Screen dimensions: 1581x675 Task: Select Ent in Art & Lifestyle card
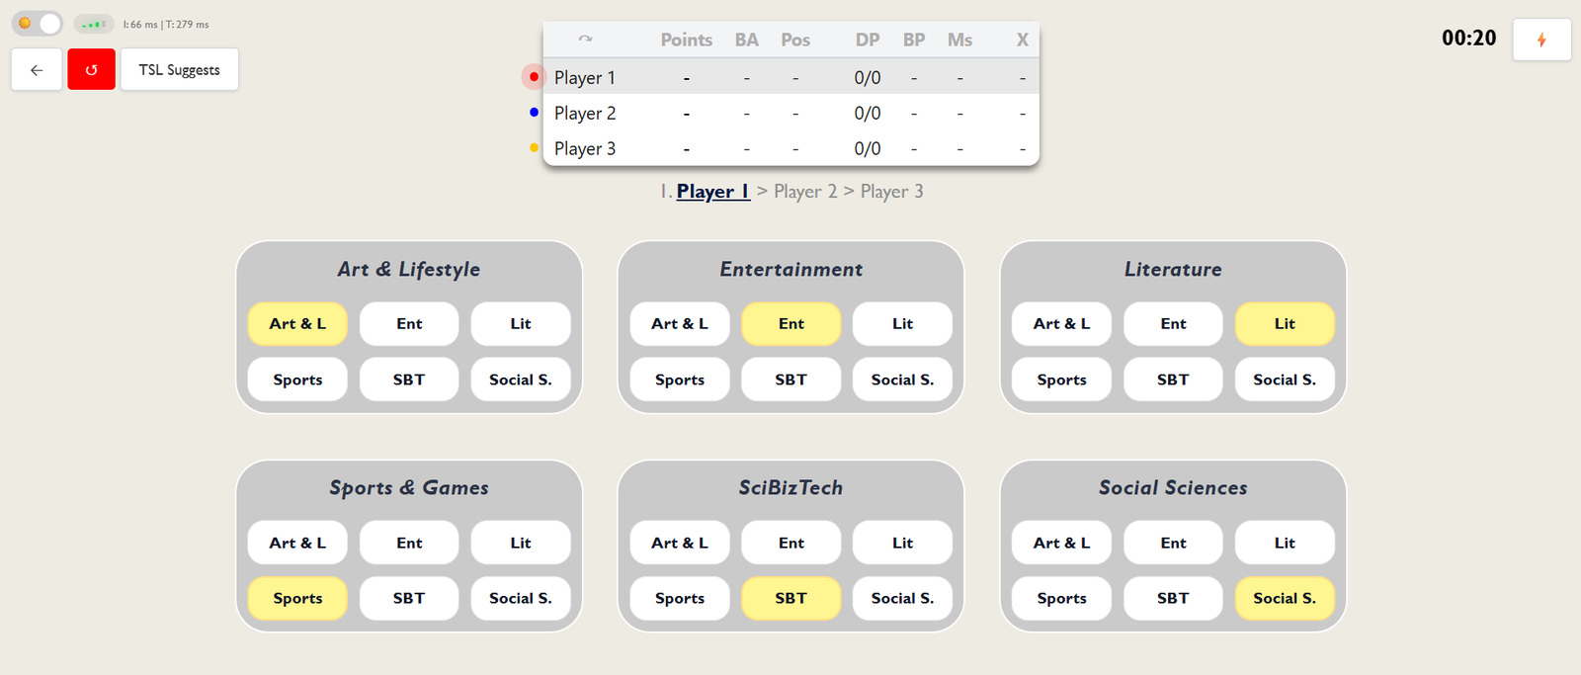(x=409, y=324)
